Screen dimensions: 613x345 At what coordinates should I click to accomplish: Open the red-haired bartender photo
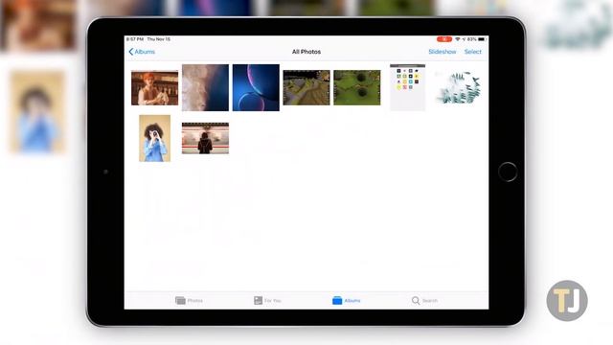click(x=155, y=87)
